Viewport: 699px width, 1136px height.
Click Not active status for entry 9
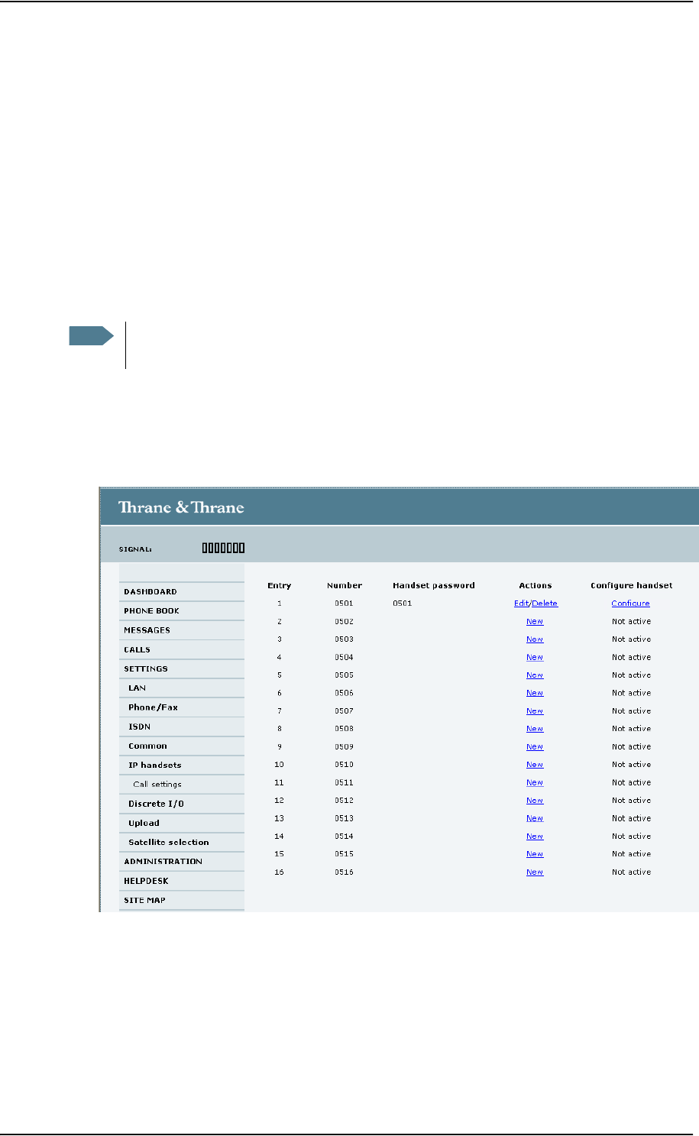(x=632, y=747)
